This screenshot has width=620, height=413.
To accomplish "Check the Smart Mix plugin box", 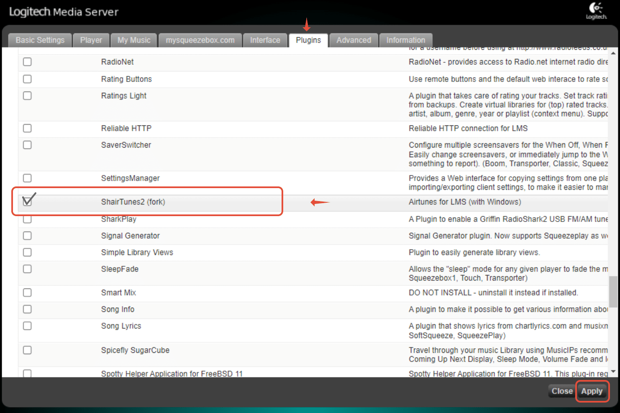I will [x=27, y=293].
